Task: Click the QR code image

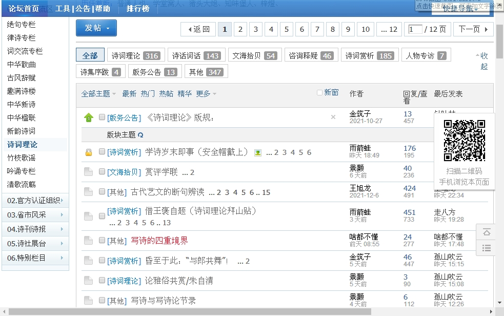Action: (x=465, y=141)
